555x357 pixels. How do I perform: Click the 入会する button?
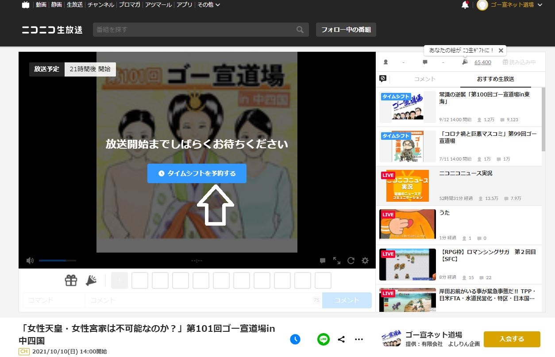(512, 339)
